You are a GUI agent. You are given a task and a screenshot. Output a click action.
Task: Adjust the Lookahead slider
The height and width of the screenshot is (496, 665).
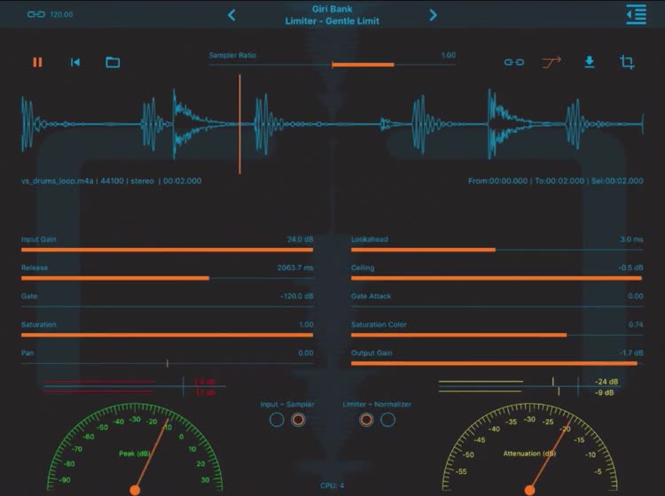(x=497, y=250)
